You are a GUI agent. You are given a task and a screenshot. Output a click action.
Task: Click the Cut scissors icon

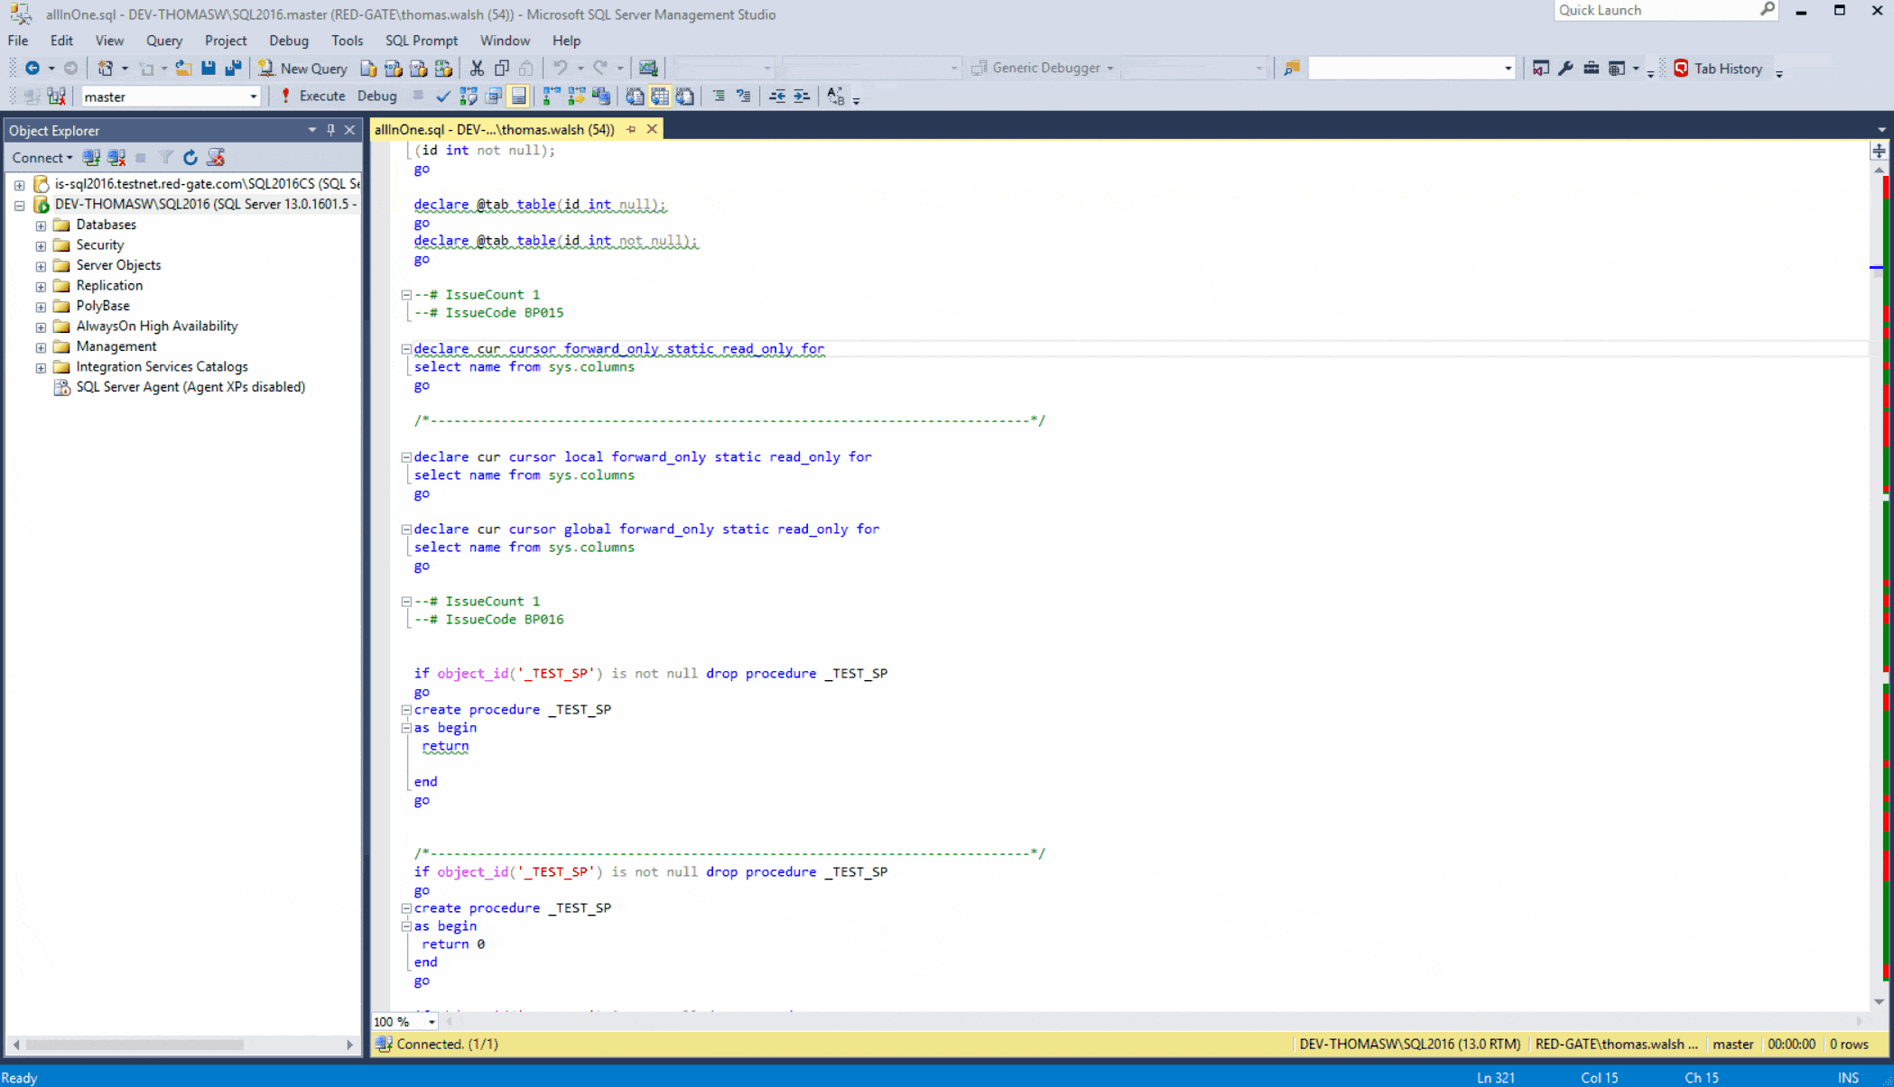point(477,69)
